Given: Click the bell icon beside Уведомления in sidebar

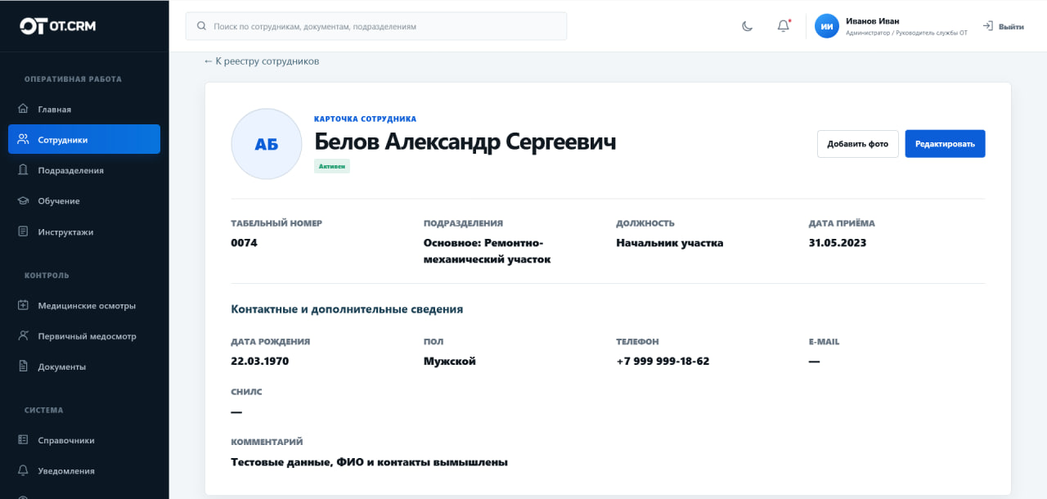Looking at the screenshot, I should click(x=23, y=470).
